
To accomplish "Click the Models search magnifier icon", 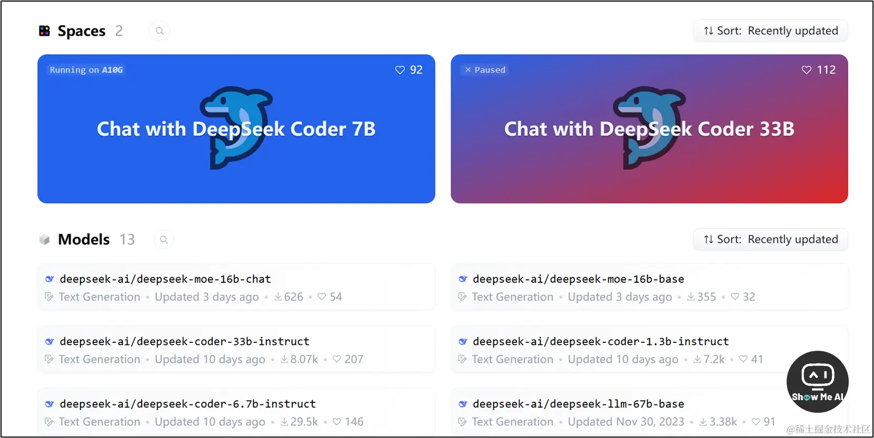I will (x=164, y=239).
